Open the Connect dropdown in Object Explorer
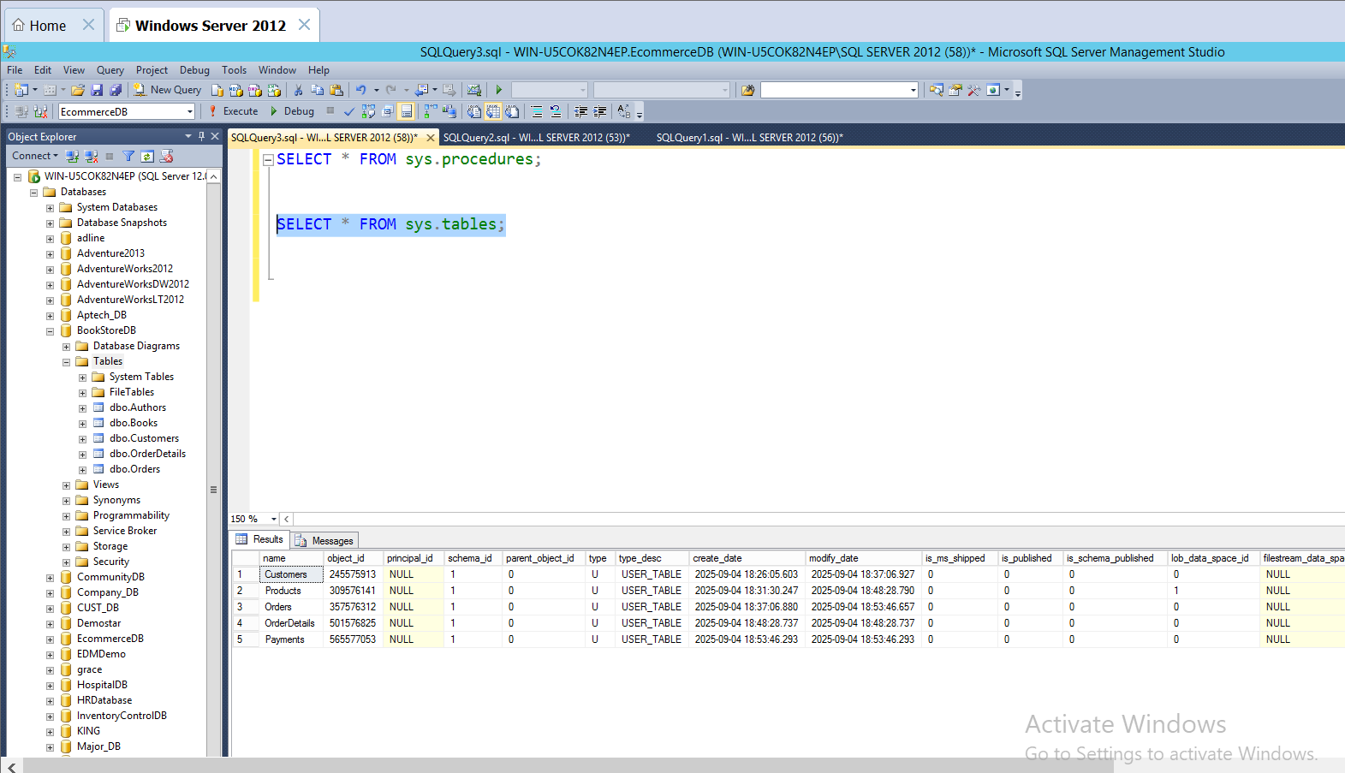 35,156
